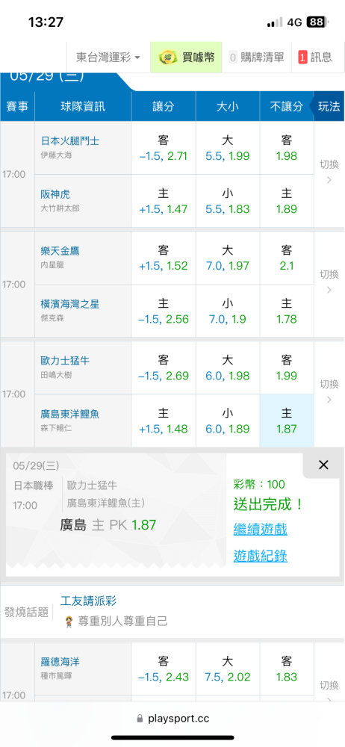Expand 切換 for 樂天金鷹 game
The height and width of the screenshot is (747, 345).
(329, 281)
